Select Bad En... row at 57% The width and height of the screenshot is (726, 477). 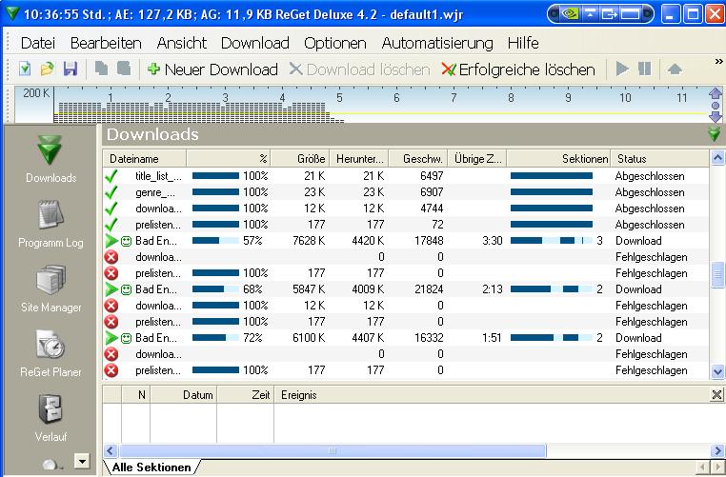(406, 241)
